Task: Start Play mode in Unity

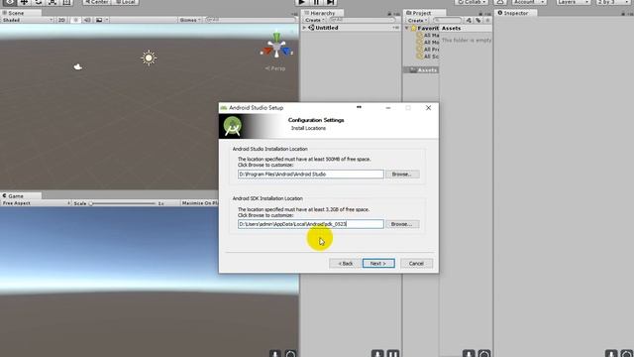Action: [301, 2]
